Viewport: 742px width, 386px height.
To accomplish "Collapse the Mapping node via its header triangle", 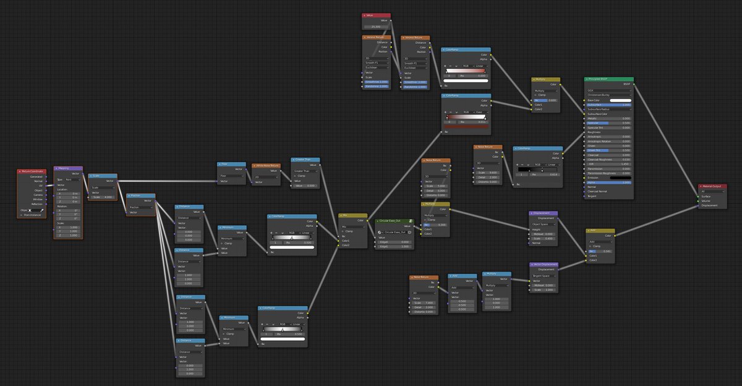I will pyautogui.click(x=56, y=168).
